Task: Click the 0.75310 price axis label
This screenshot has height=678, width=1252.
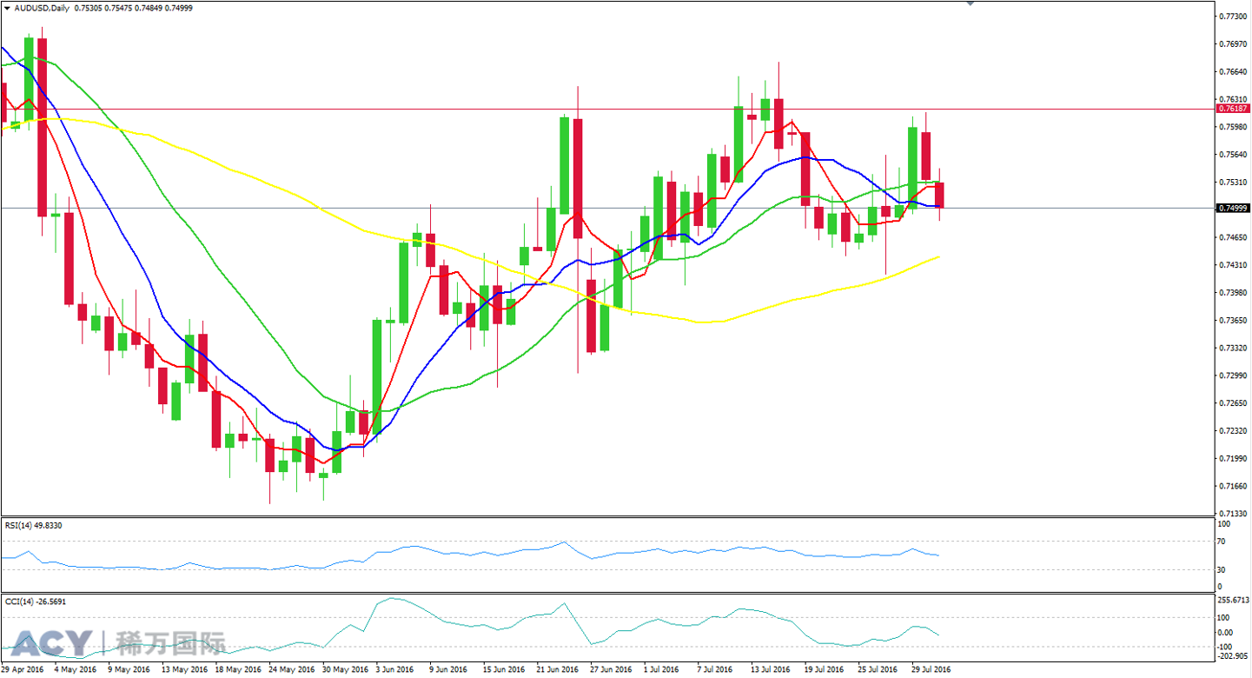Action: (x=1234, y=183)
